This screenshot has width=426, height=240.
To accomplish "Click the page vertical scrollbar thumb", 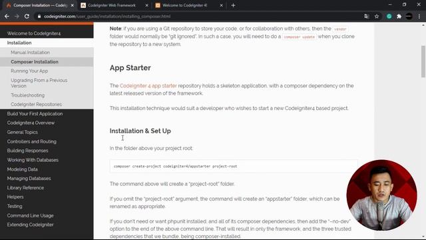I will click(423, 61).
